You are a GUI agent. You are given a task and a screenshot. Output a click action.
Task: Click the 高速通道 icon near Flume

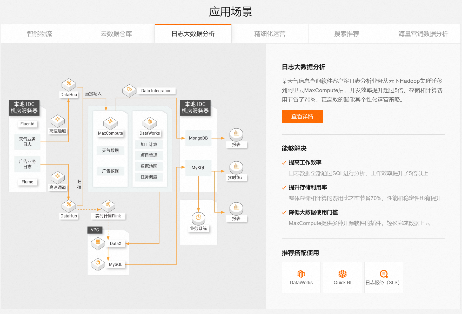click(x=58, y=178)
